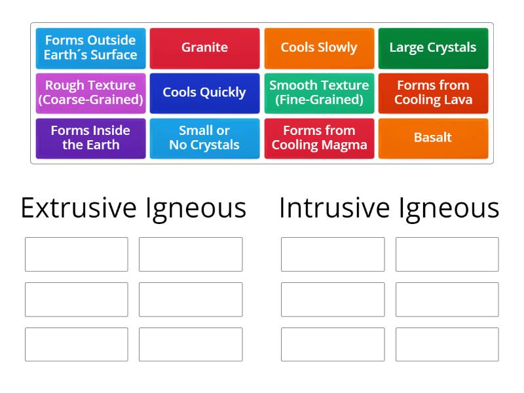Viewport: 524px width, 393px height.
Task: Click the bottom-left slot under Extrusive Igneous
Action: [x=76, y=344]
